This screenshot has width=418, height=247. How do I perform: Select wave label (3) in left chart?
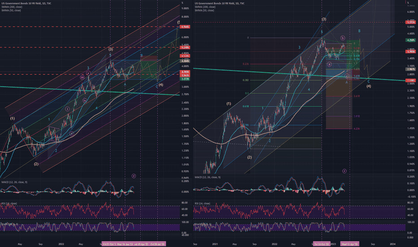pyautogui.click(x=110, y=49)
